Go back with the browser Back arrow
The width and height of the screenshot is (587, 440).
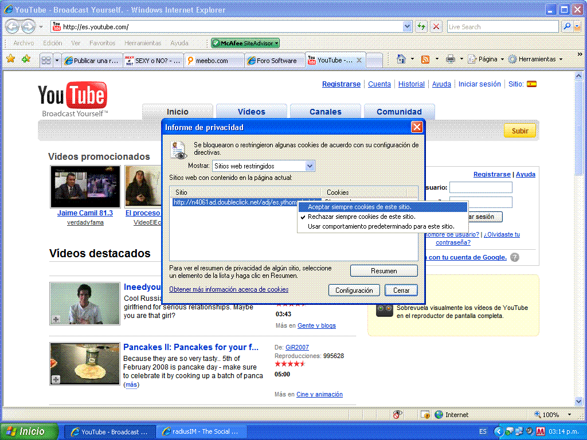click(12, 26)
